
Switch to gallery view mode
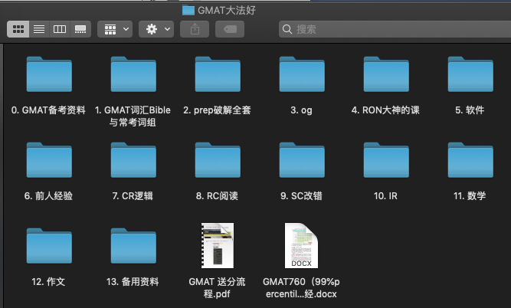click(x=80, y=29)
